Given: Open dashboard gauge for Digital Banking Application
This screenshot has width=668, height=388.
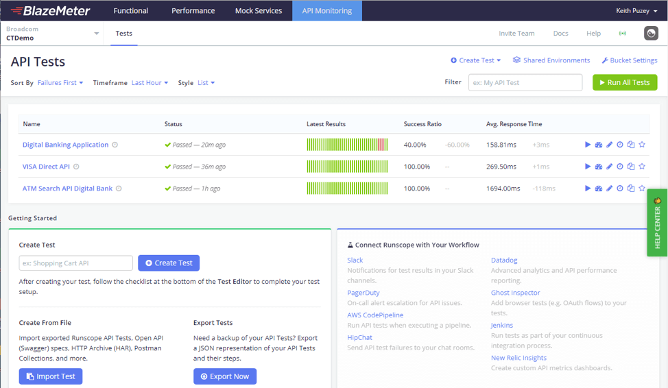Looking at the screenshot, I should (x=599, y=145).
